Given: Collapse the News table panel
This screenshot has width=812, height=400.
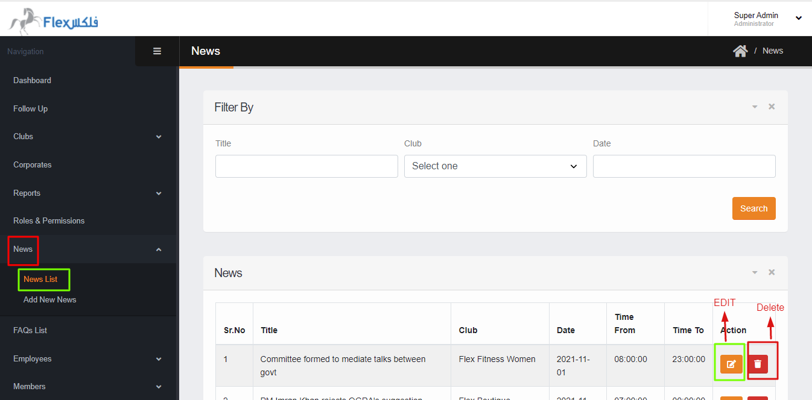Looking at the screenshot, I should coord(754,272).
